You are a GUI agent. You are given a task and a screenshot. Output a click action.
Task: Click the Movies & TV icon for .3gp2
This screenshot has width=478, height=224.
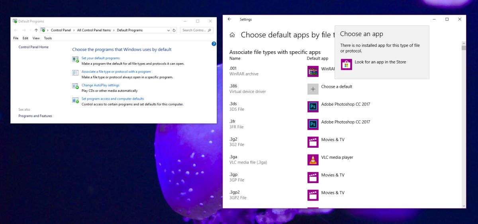tap(313, 195)
